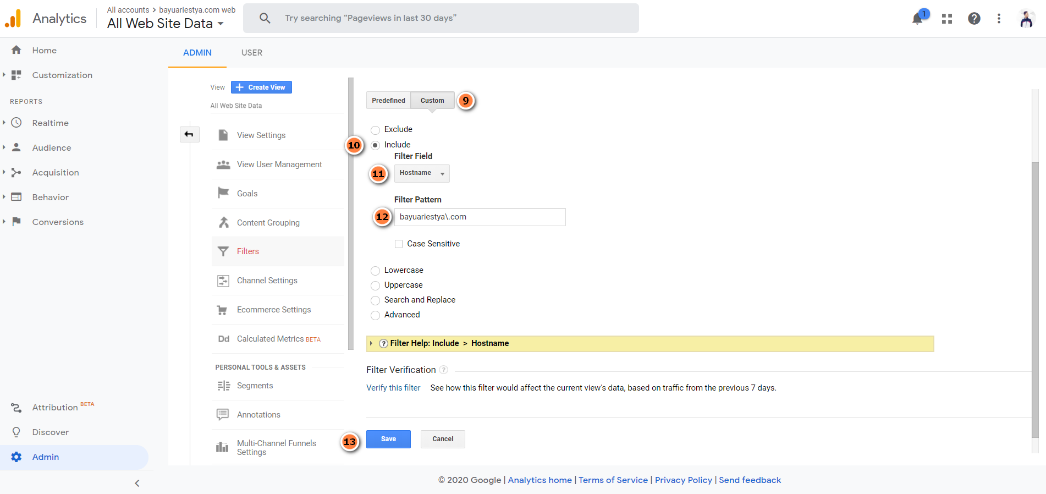
Task: Click the search magnifier icon
Action: click(x=265, y=18)
